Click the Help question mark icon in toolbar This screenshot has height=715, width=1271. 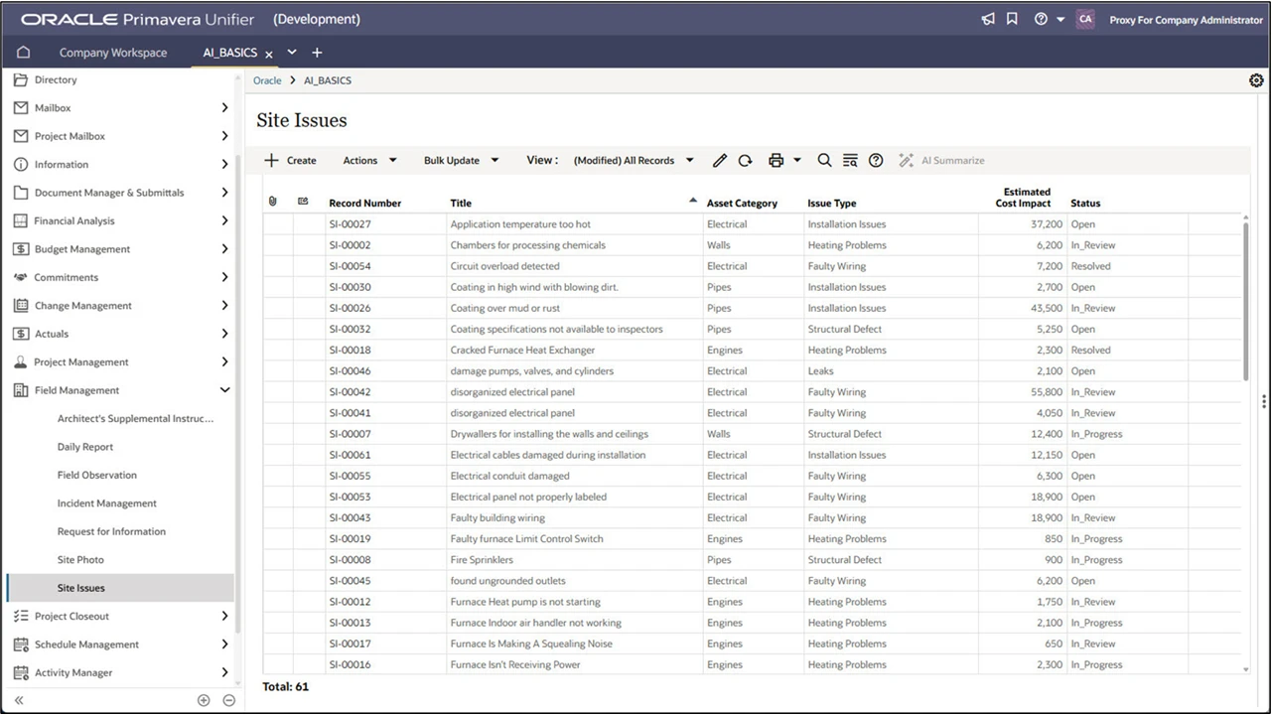pos(876,160)
